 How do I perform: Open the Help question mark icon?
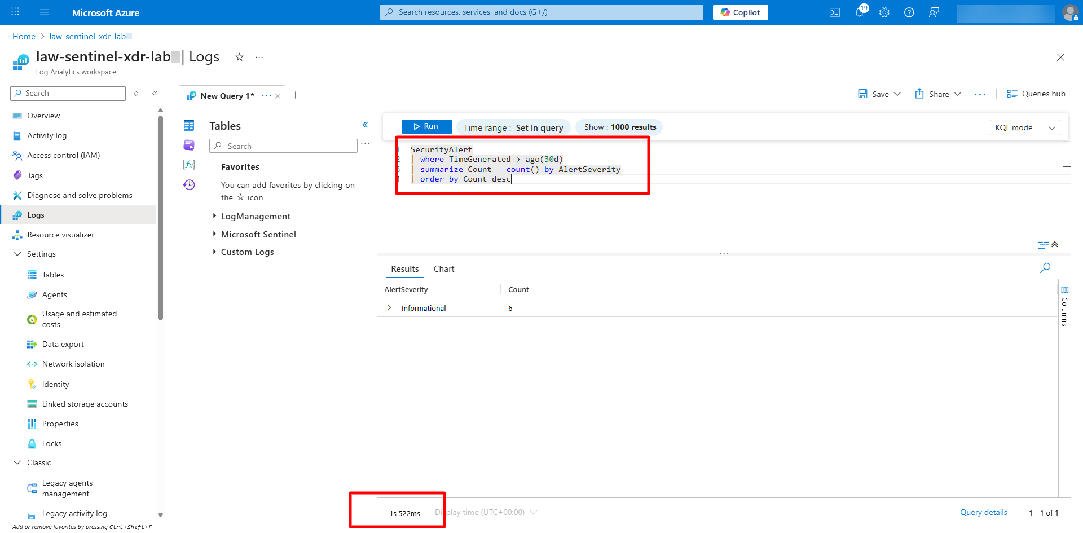pyautogui.click(x=909, y=12)
